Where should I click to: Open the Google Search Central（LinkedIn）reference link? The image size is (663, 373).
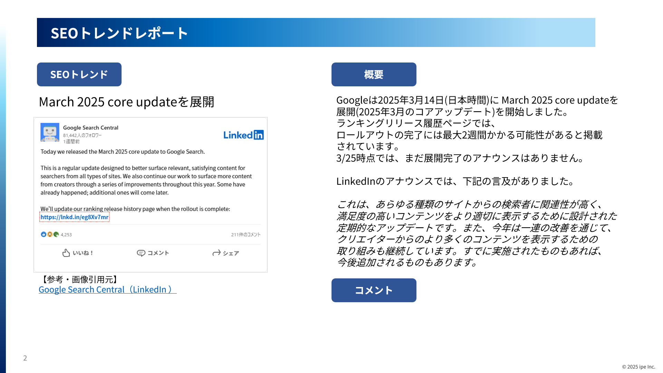tap(107, 289)
